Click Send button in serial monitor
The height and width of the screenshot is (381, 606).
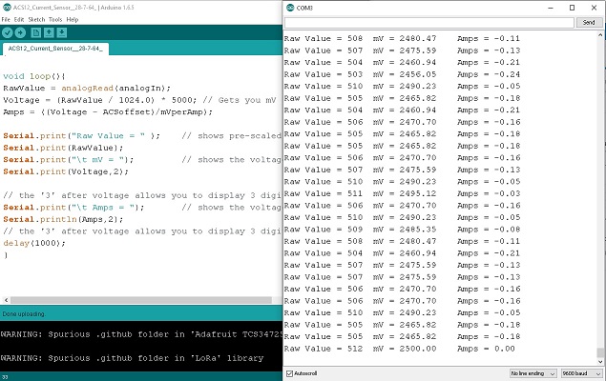[589, 22]
